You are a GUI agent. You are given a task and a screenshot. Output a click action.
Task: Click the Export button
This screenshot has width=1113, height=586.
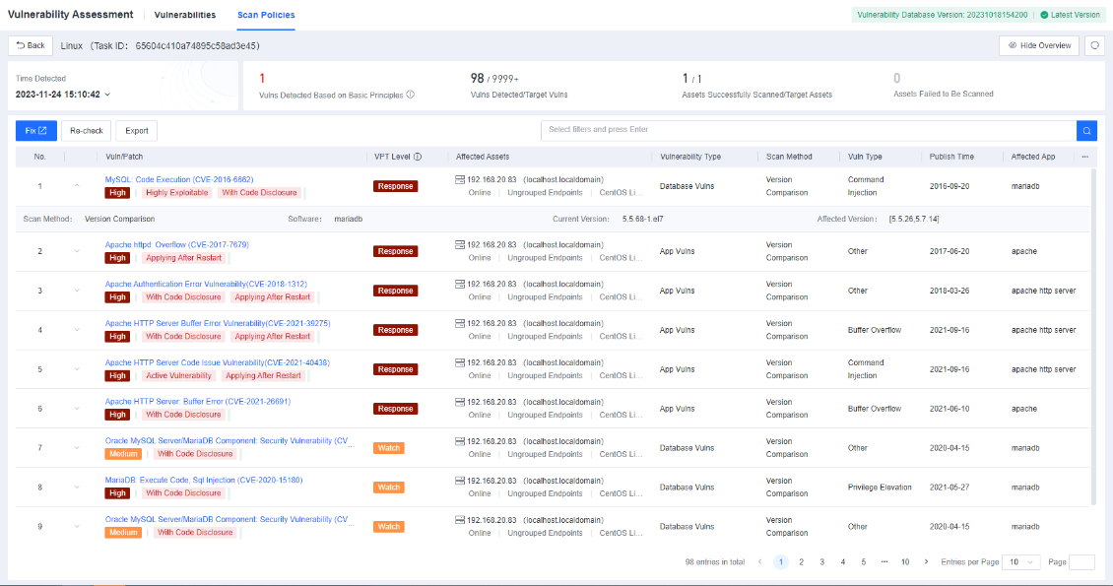click(x=136, y=130)
